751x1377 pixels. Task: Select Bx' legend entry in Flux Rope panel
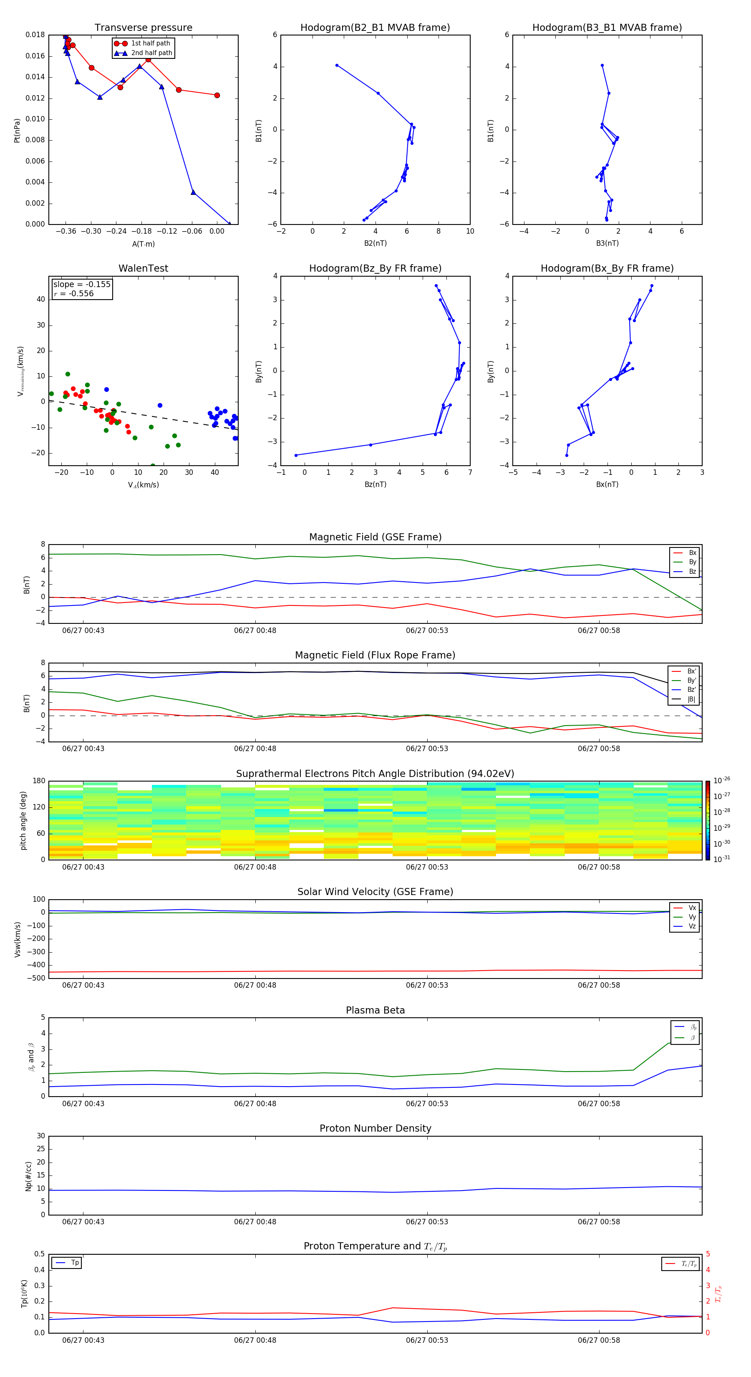click(x=684, y=671)
